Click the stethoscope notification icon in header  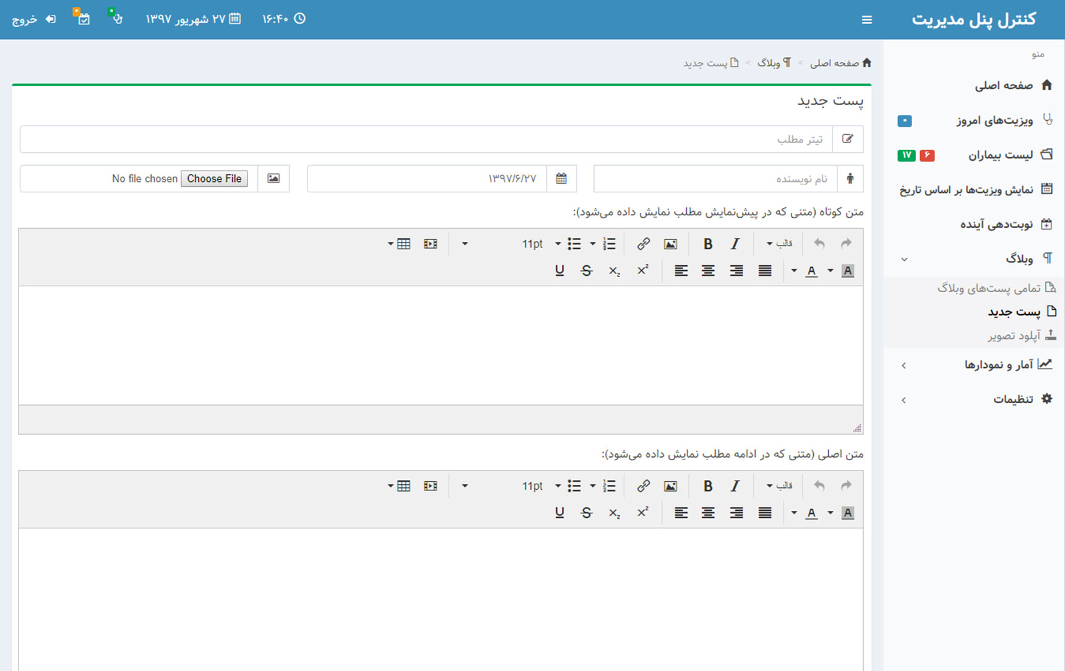pyautogui.click(x=116, y=19)
